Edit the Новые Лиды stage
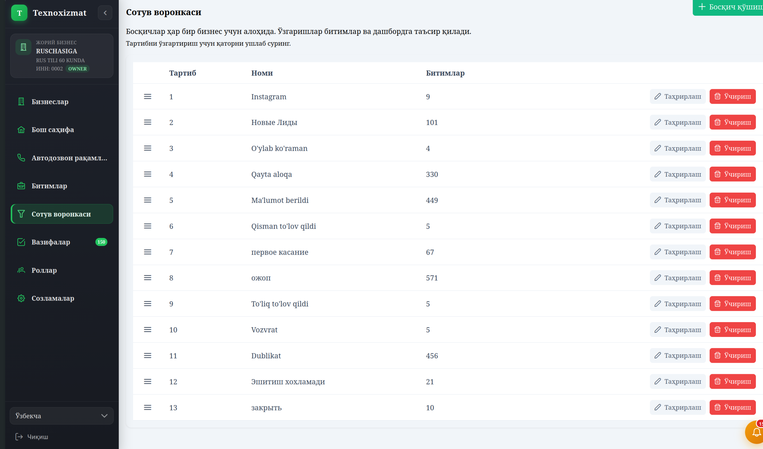Viewport: 763px width, 449px height. 677,122
